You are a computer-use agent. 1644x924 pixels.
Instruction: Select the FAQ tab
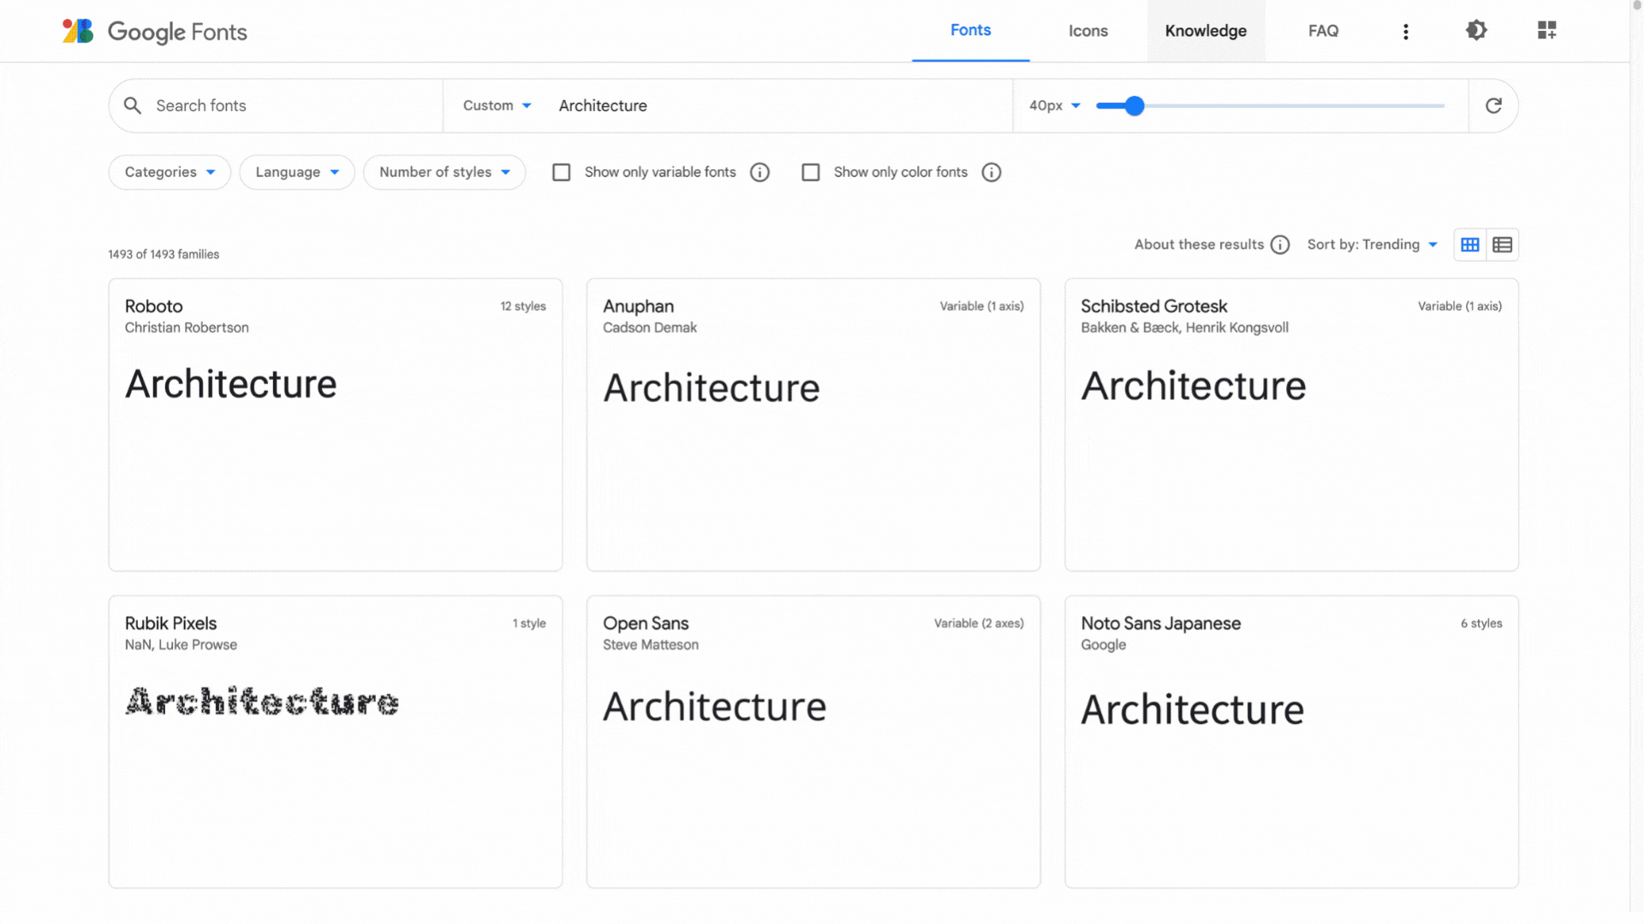click(x=1323, y=31)
